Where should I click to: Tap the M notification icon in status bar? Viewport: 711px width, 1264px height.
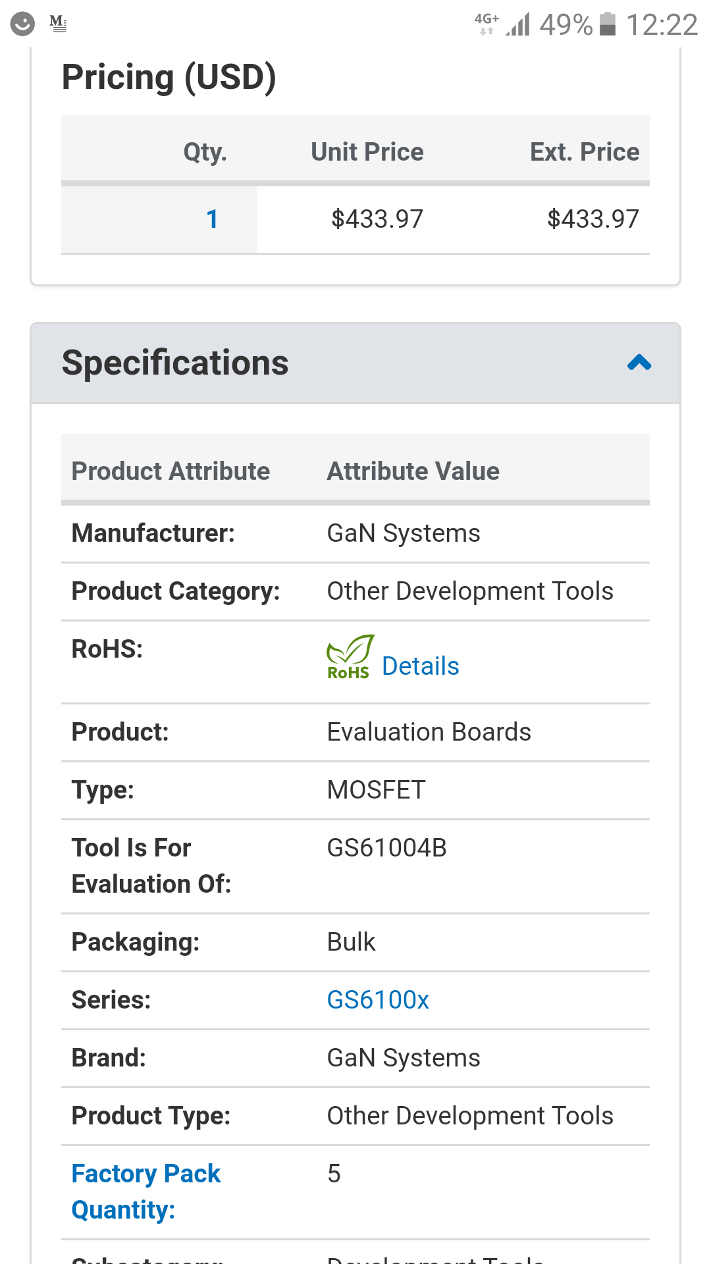coord(59,24)
